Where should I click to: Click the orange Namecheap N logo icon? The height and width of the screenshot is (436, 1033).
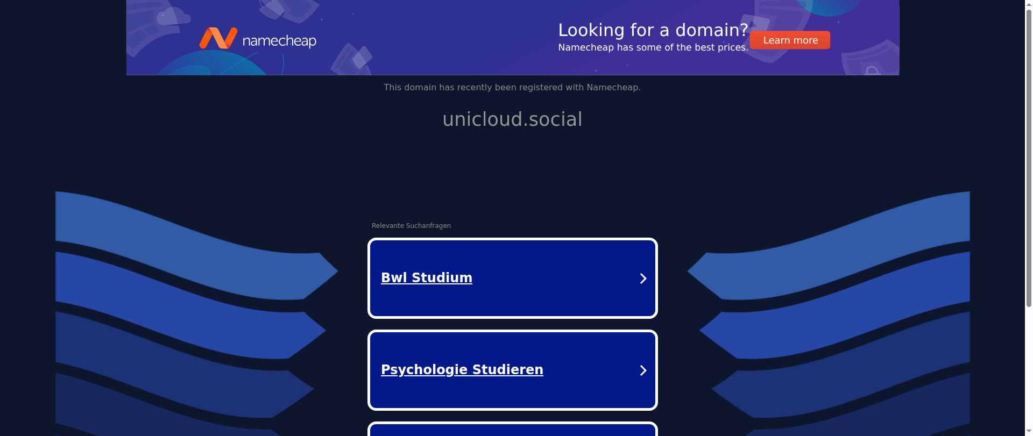(218, 38)
